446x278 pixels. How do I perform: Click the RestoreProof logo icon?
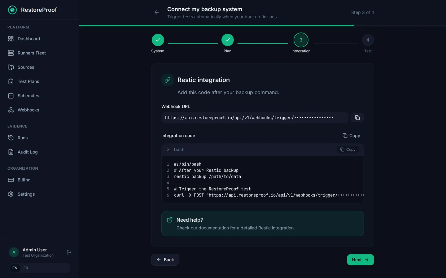click(x=12, y=10)
